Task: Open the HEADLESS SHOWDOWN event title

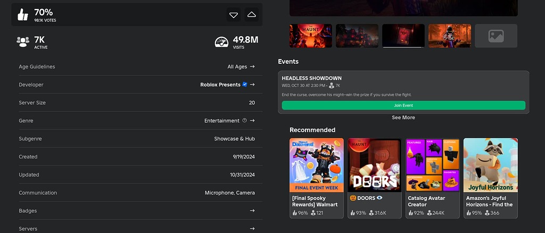Action: click(x=312, y=78)
